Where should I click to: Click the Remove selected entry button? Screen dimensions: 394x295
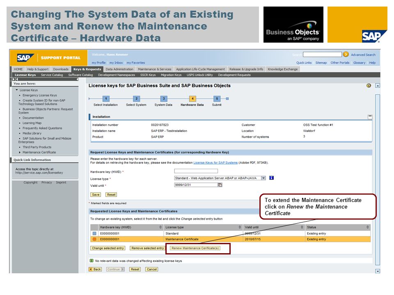[147, 248]
